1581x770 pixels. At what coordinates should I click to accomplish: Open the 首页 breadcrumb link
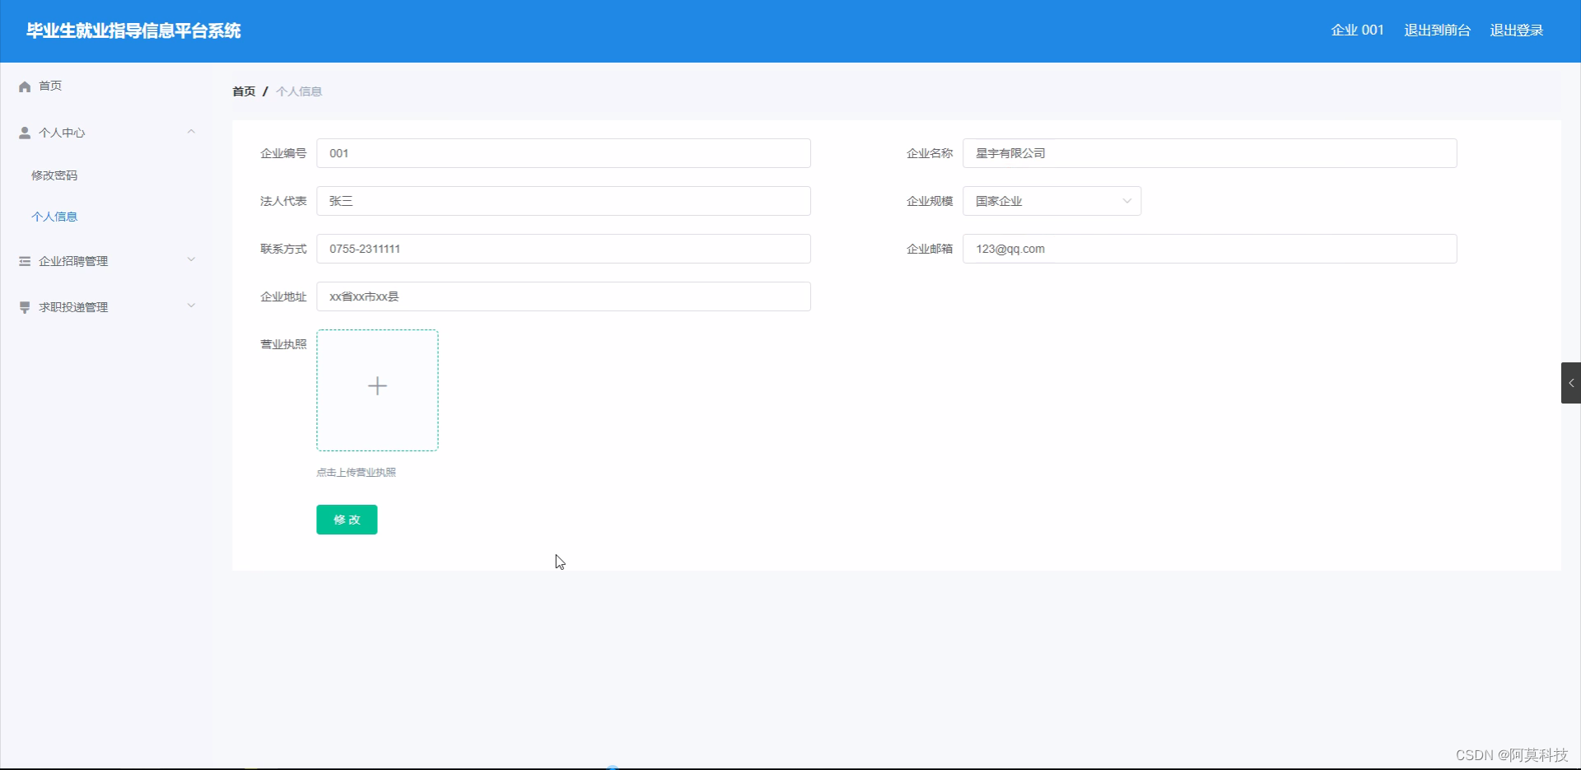coord(243,91)
